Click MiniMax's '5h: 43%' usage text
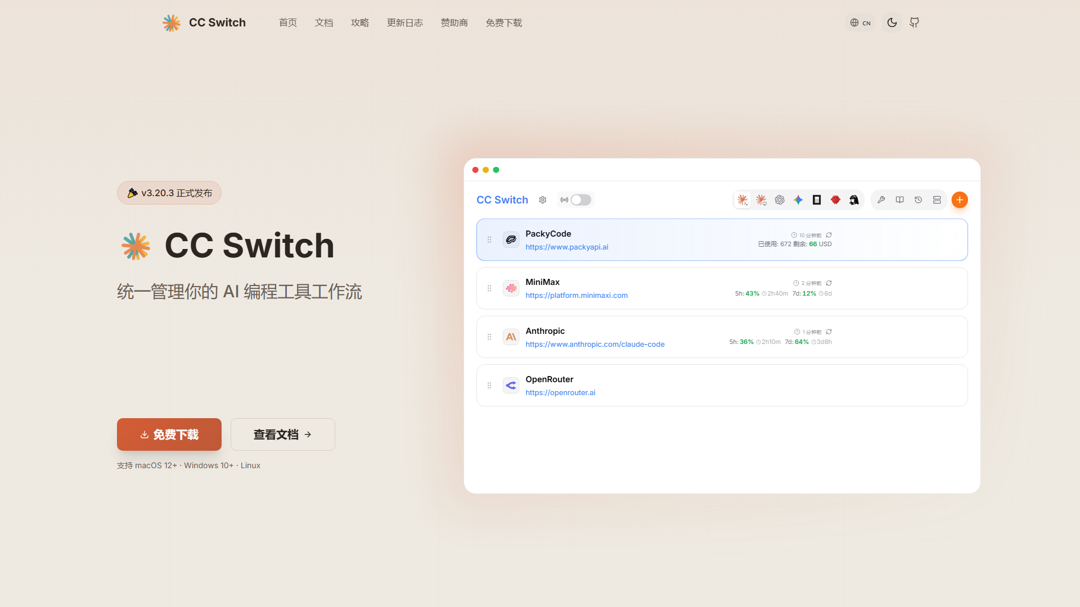1080x607 pixels. tap(747, 294)
